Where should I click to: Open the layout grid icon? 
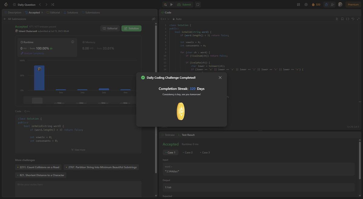click(299, 5)
